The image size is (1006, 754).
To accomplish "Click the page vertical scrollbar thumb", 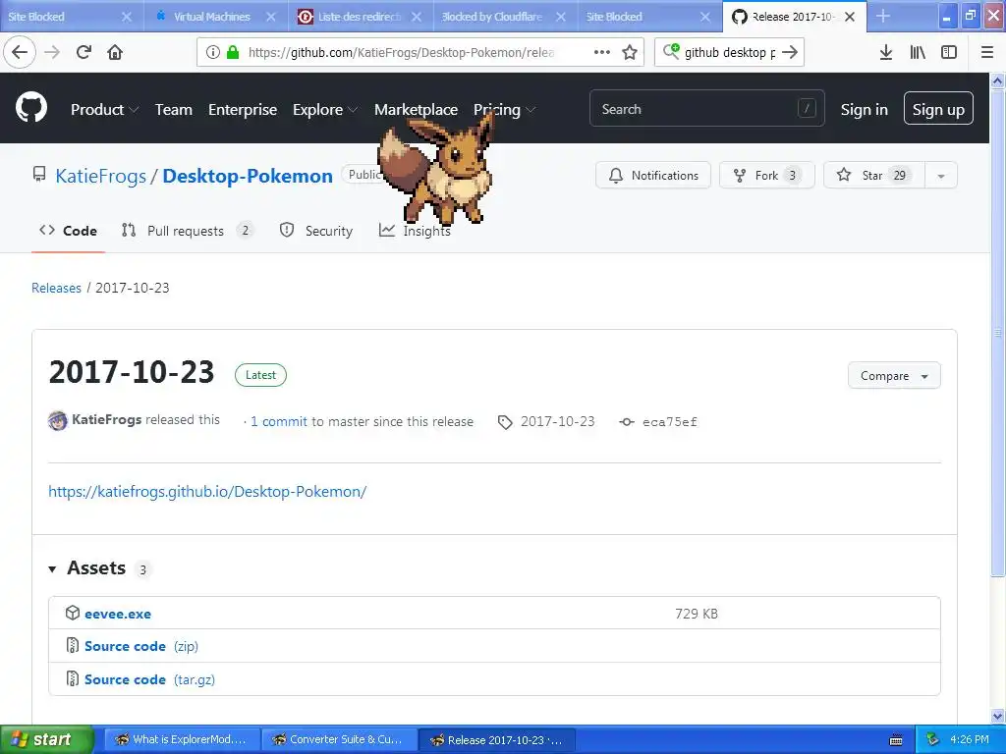I will click(x=998, y=334).
